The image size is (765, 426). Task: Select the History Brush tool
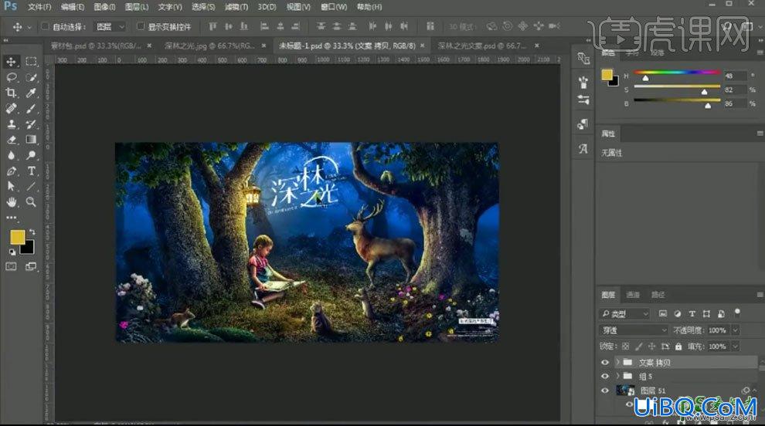pyautogui.click(x=31, y=124)
